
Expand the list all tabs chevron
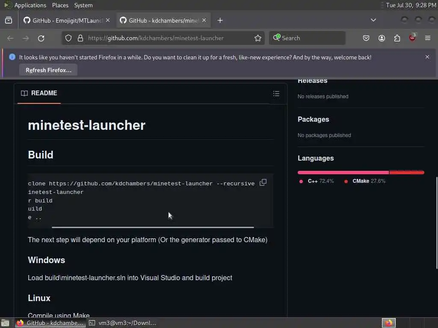click(x=373, y=20)
